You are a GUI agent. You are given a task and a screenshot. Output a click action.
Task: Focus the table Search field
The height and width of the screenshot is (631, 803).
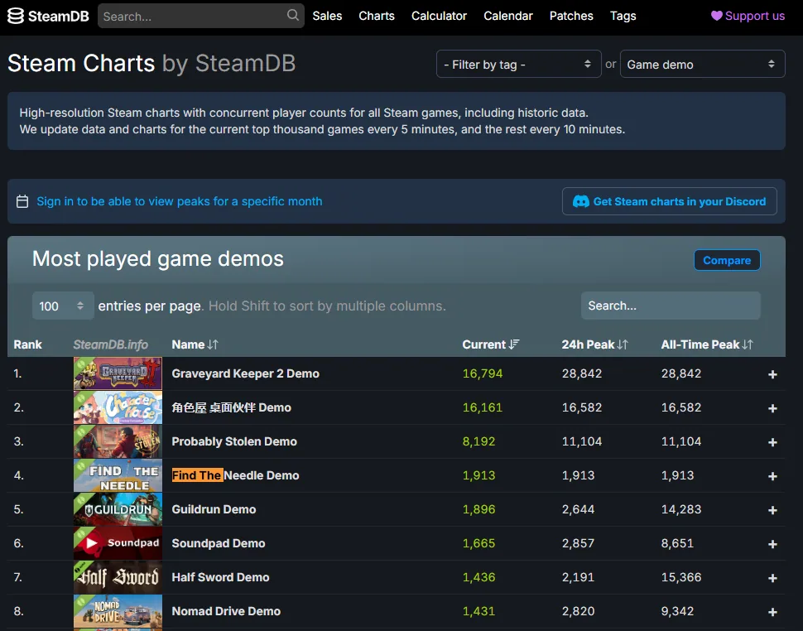[x=671, y=306]
